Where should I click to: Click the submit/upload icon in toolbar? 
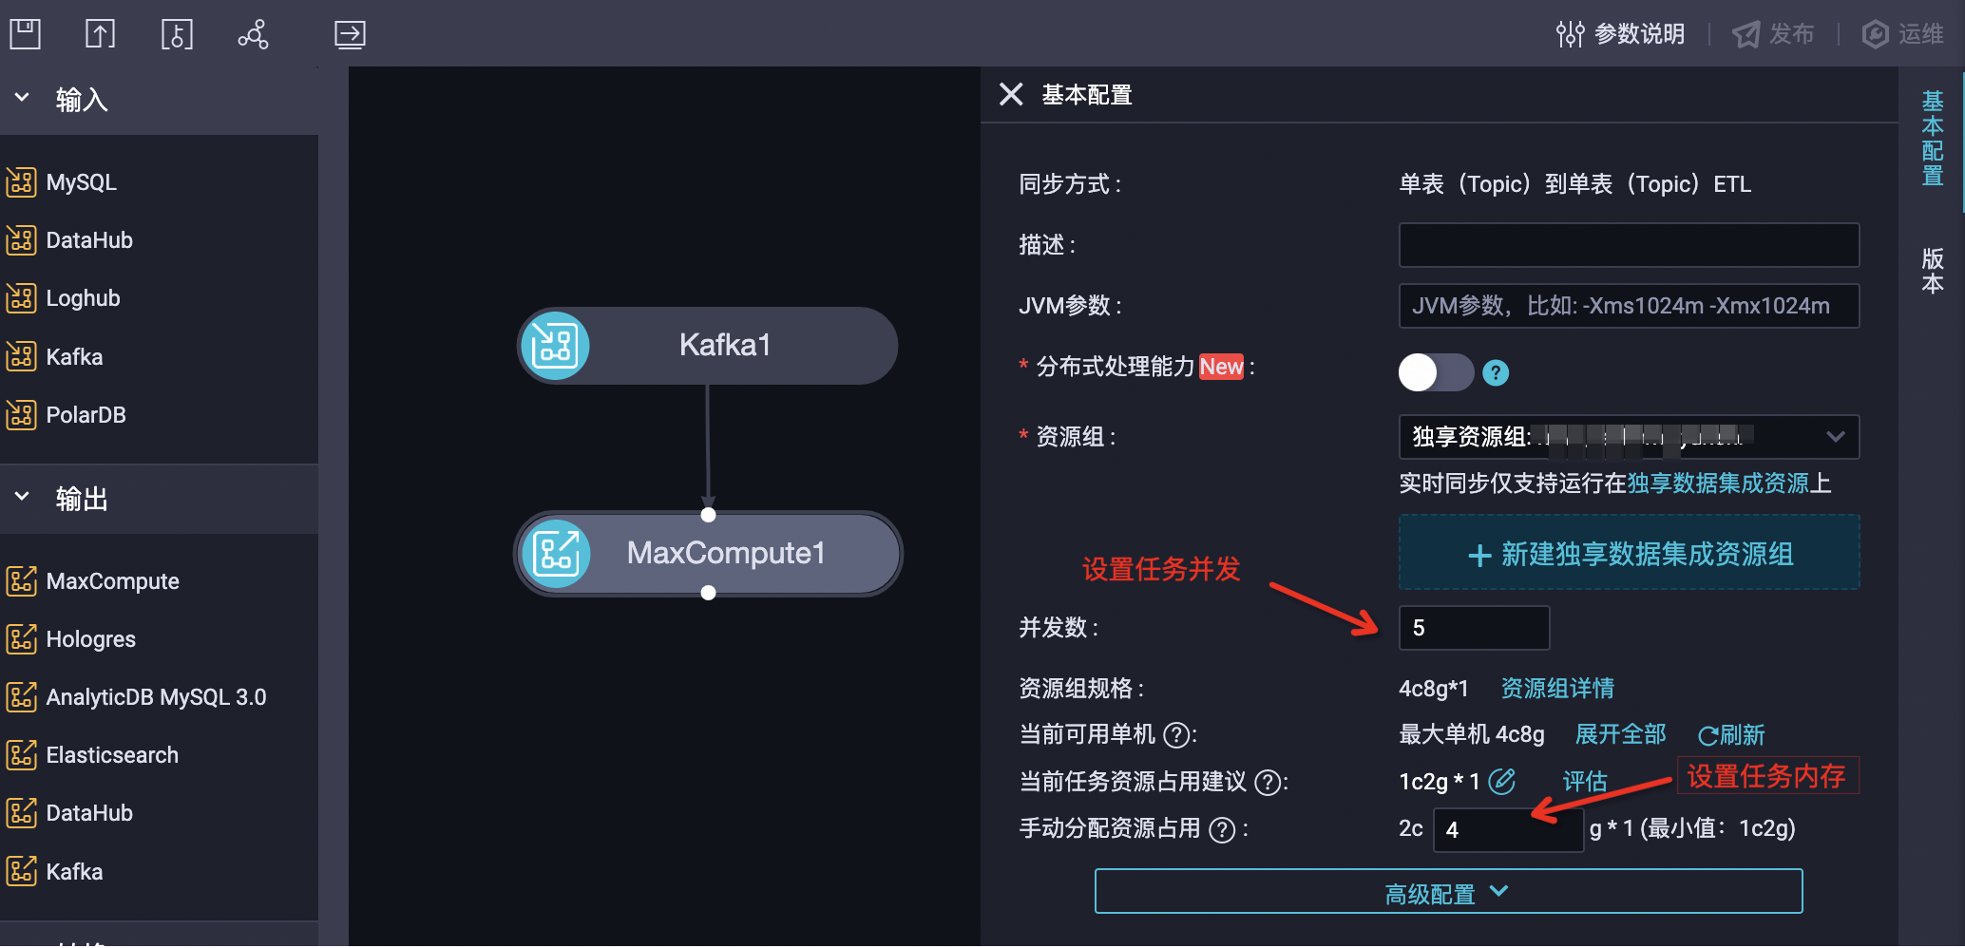coord(100,34)
